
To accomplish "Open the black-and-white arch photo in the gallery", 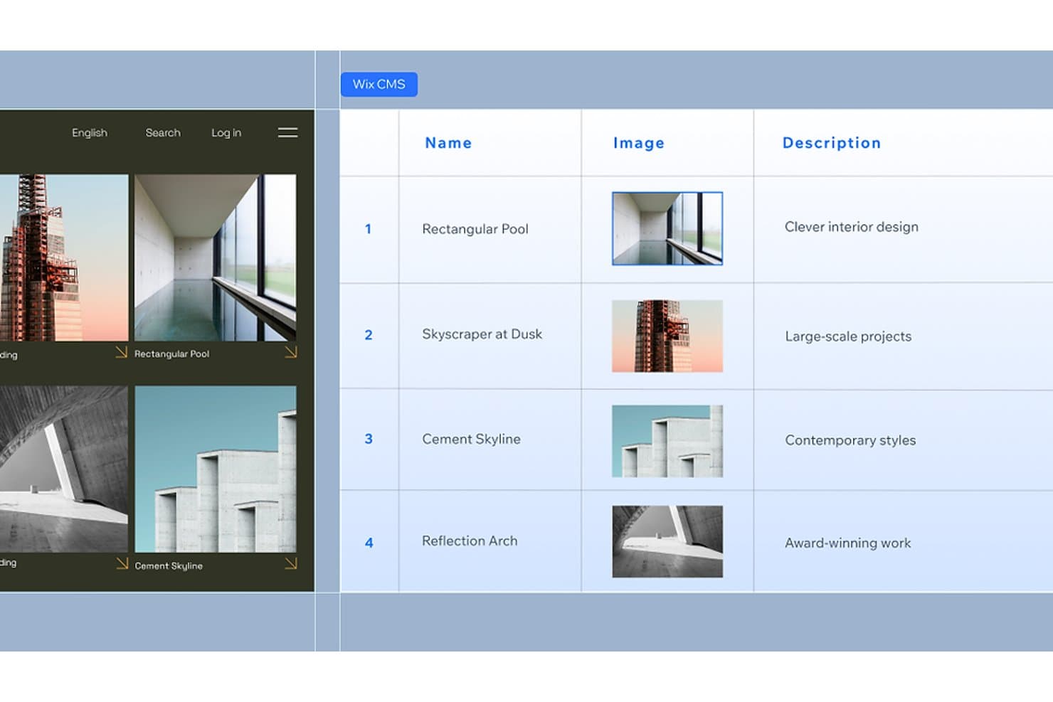I will tap(64, 469).
